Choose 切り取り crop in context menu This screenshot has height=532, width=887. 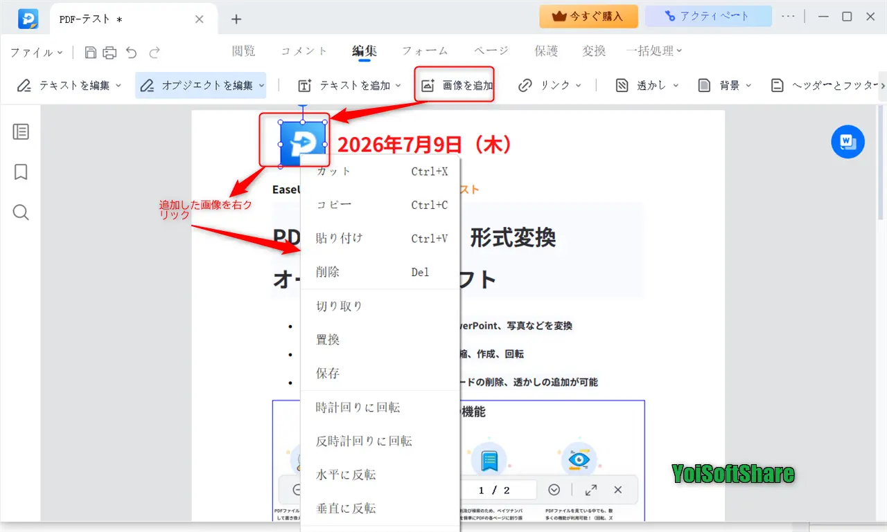pyautogui.click(x=380, y=306)
